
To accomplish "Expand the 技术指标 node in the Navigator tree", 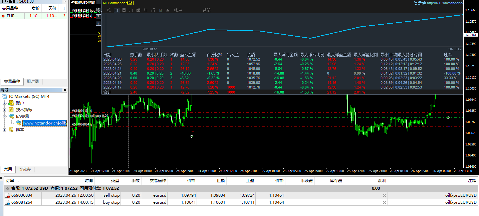I will coord(4,110).
